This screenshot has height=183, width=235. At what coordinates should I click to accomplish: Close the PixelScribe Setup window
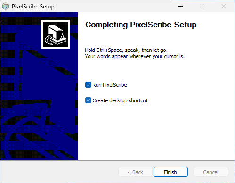(x=224, y=6)
